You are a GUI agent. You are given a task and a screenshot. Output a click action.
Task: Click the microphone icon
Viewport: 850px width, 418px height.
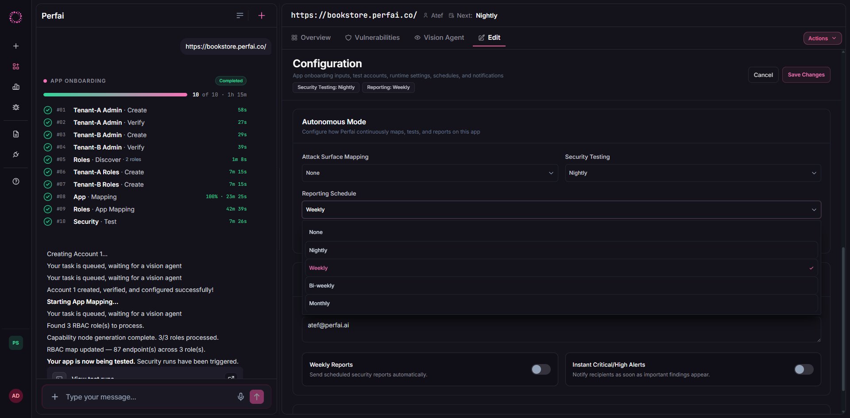tap(241, 397)
